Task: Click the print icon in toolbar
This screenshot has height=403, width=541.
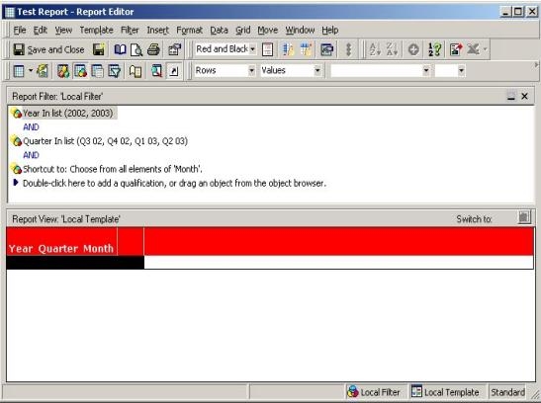Action: (153, 50)
